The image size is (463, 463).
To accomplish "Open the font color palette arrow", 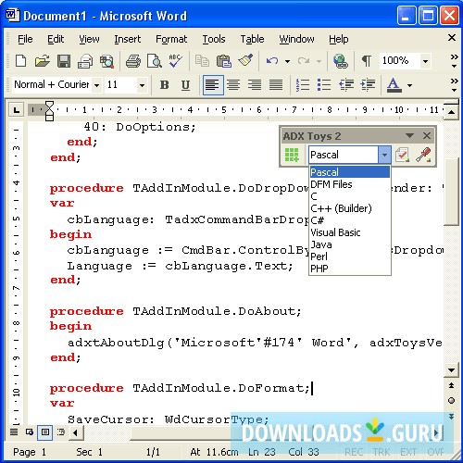I will pos(409,85).
